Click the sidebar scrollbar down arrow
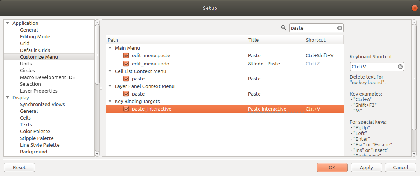420x176 pixels. (x=97, y=154)
